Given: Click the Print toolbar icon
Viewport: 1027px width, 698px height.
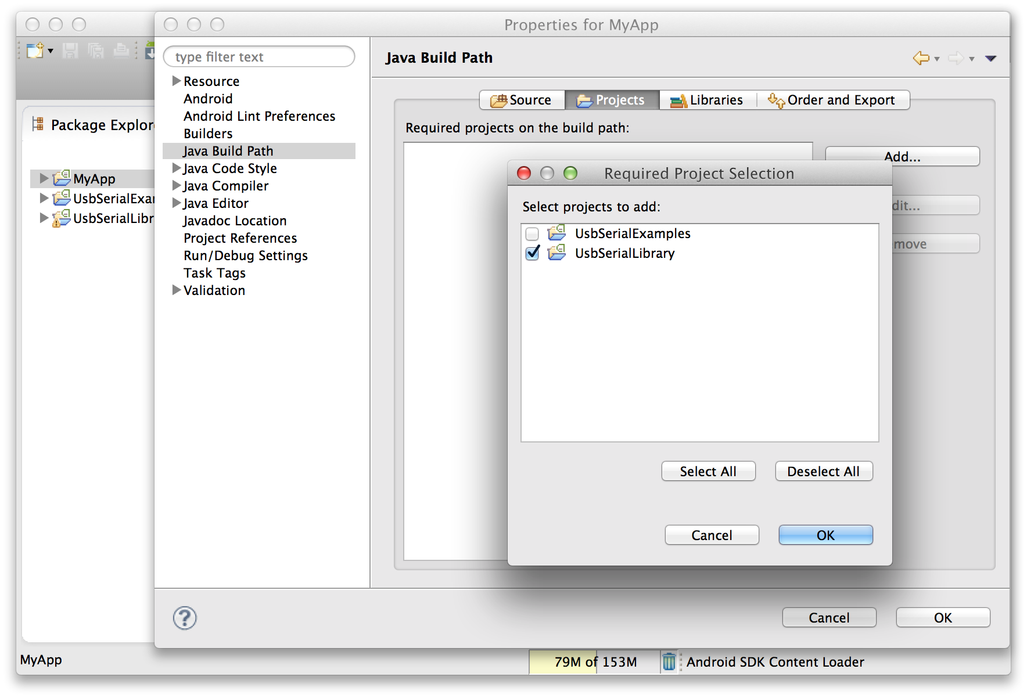Looking at the screenshot, I should pyautogui.click(x=121, y=51).
